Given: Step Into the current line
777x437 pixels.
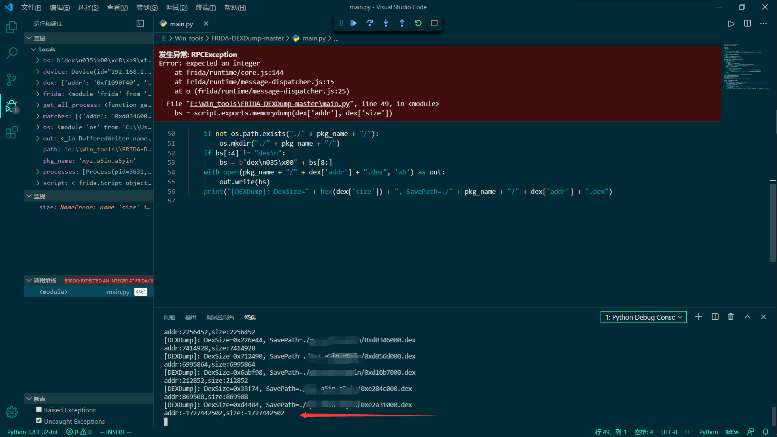Looking at the screenshot, I should [386, 23].
